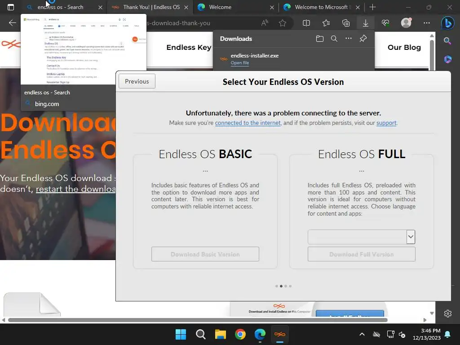460x345 pixels.
Task: Open the support link in installer
Action: (386, 123)
